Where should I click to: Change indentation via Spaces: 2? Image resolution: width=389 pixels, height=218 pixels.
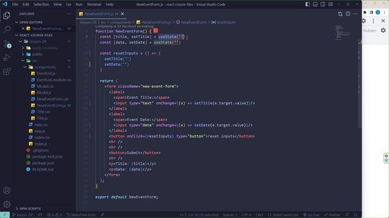230,215
